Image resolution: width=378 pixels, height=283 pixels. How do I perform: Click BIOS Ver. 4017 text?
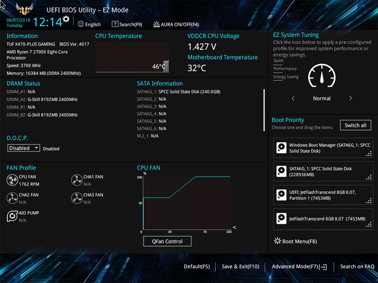[x=74, y=44]
